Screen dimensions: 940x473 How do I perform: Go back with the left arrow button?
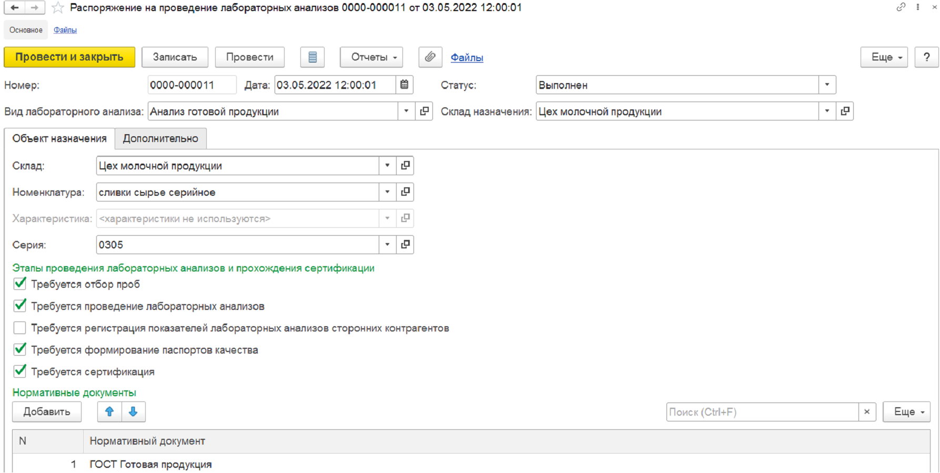tap(15, 7)
